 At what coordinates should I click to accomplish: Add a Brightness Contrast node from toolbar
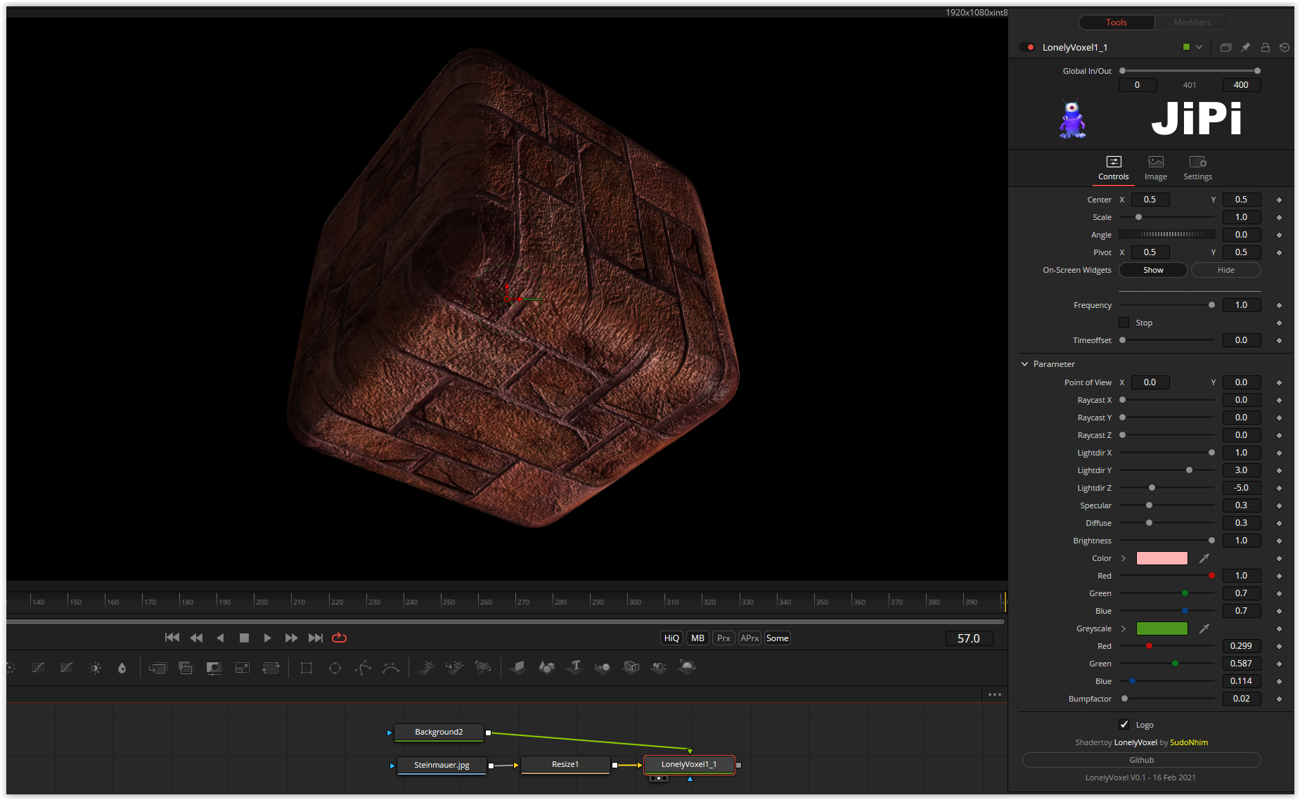pyautogui.click(x=95, y=668)
